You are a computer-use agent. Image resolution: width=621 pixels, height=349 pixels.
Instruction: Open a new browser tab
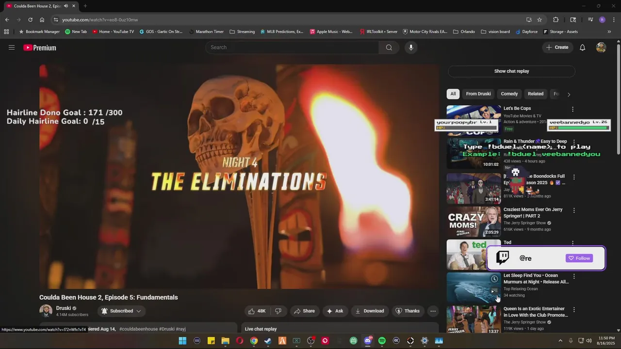tap(85, 6)
